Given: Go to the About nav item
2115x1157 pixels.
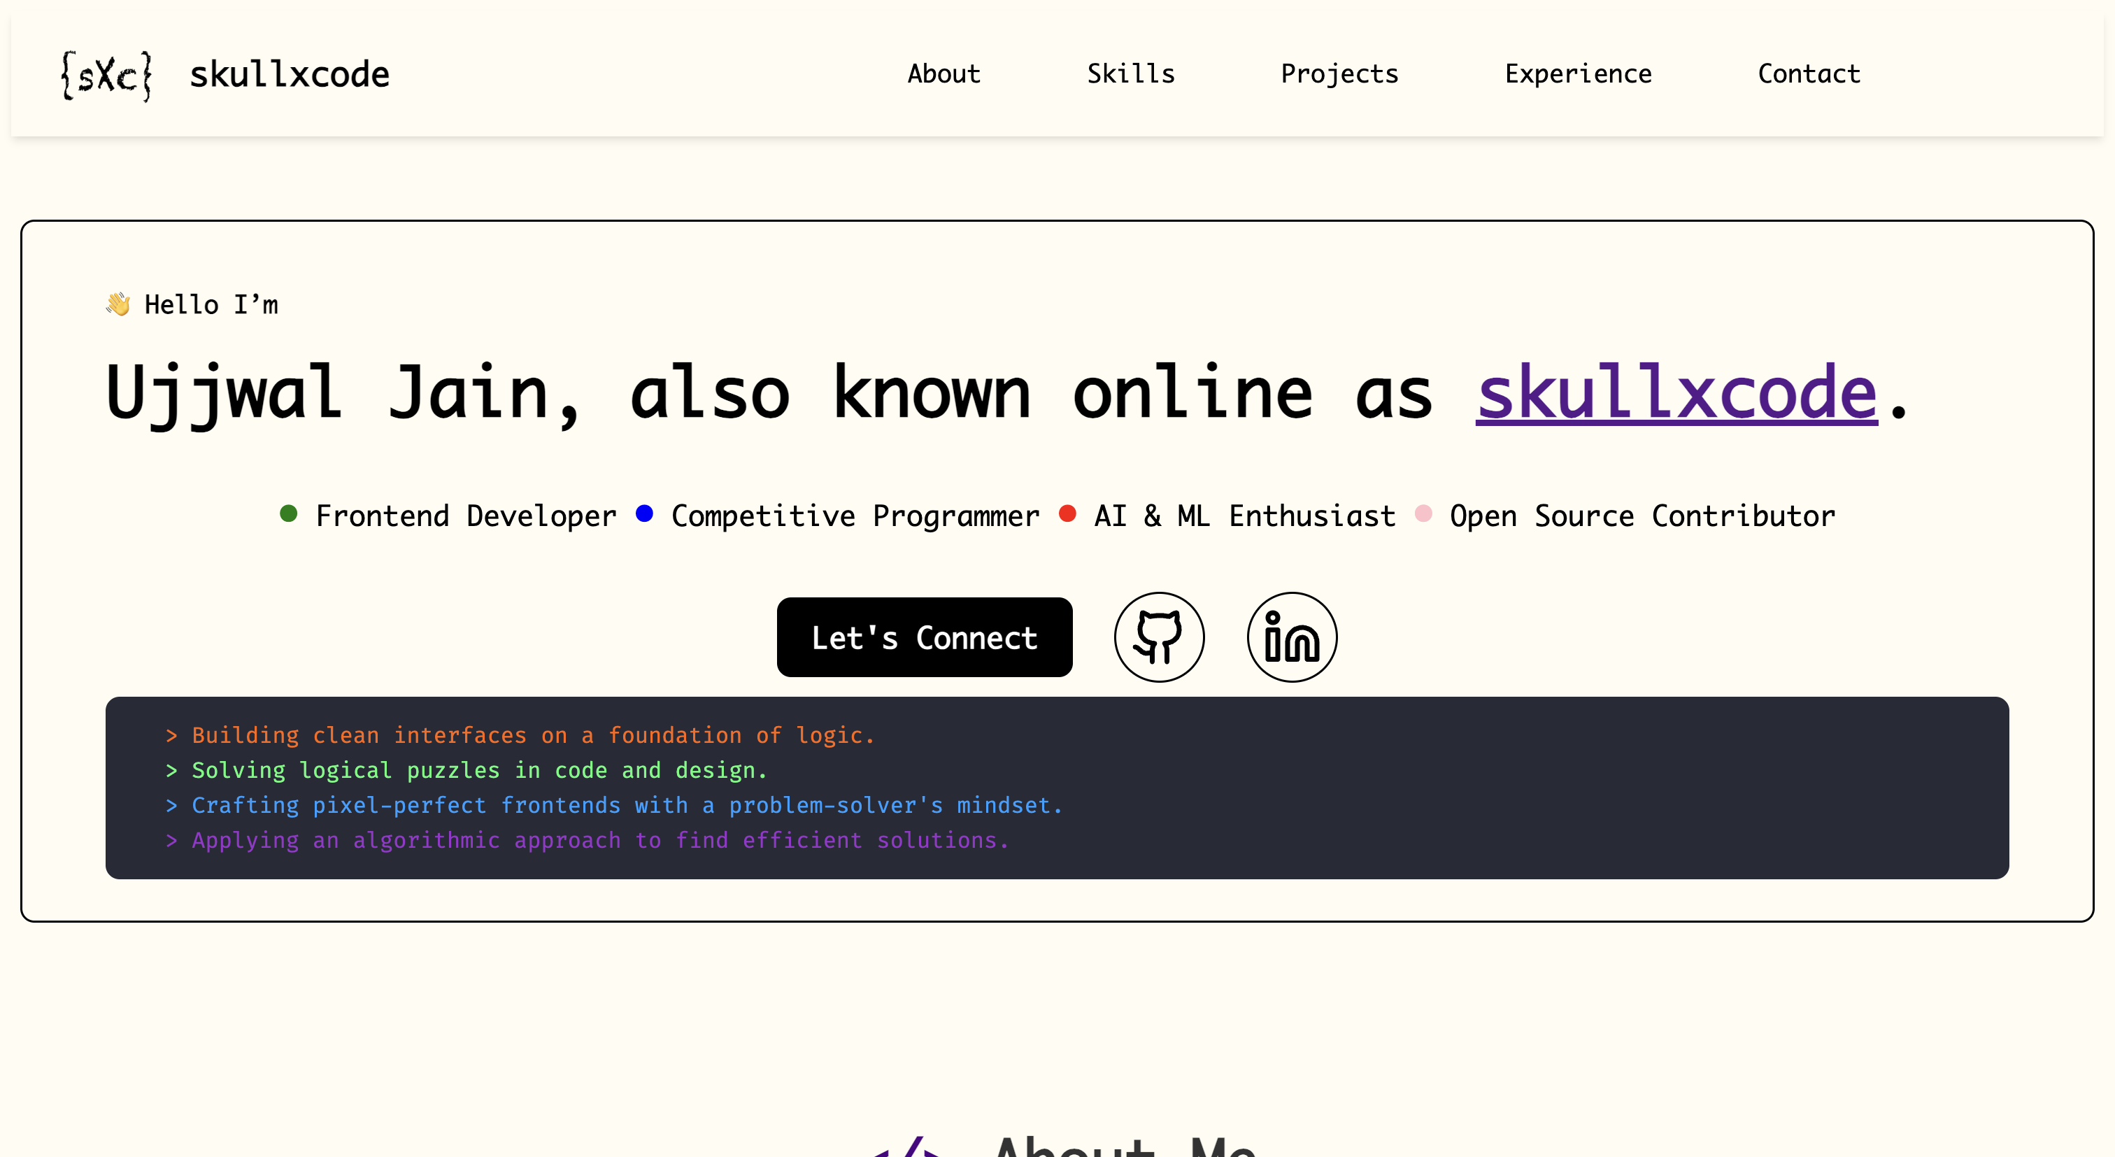Looking at the screenshot, I should [x=943, y=74].
